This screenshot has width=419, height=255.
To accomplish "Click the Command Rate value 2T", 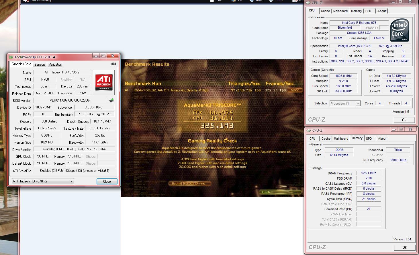I will tap(369, 209).
